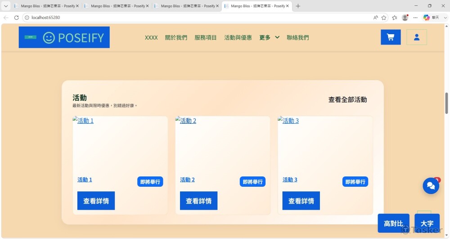This screenshot has height=239, width=450.
Task: Open the 活動 1 title link
Action: [x=85, y=180]
